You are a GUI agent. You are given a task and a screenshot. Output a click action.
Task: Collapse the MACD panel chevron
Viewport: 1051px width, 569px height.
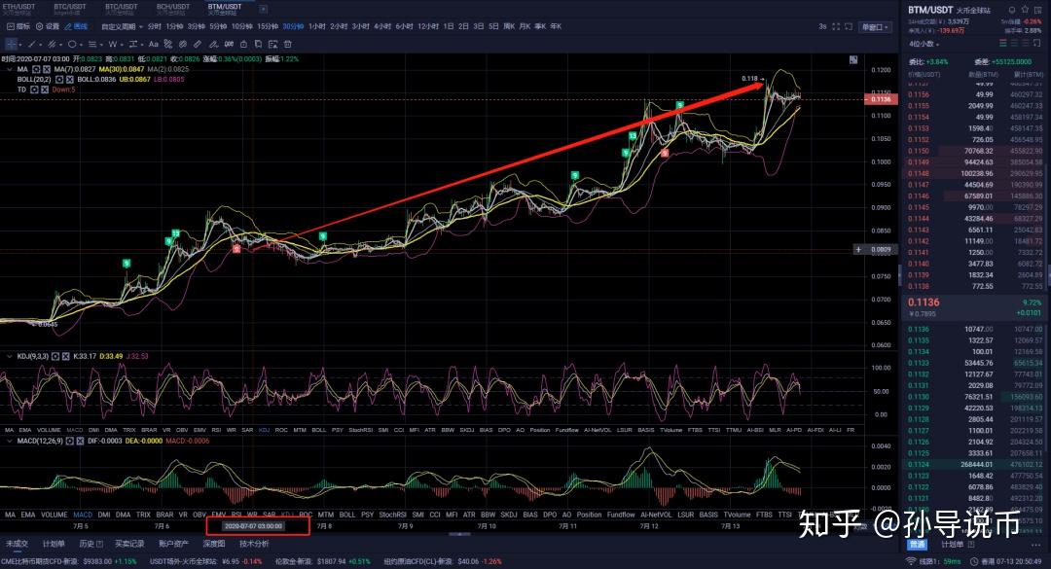pyautogui.click(x=10, y=441)
